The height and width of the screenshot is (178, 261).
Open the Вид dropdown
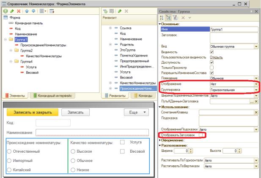pos(256,46)
